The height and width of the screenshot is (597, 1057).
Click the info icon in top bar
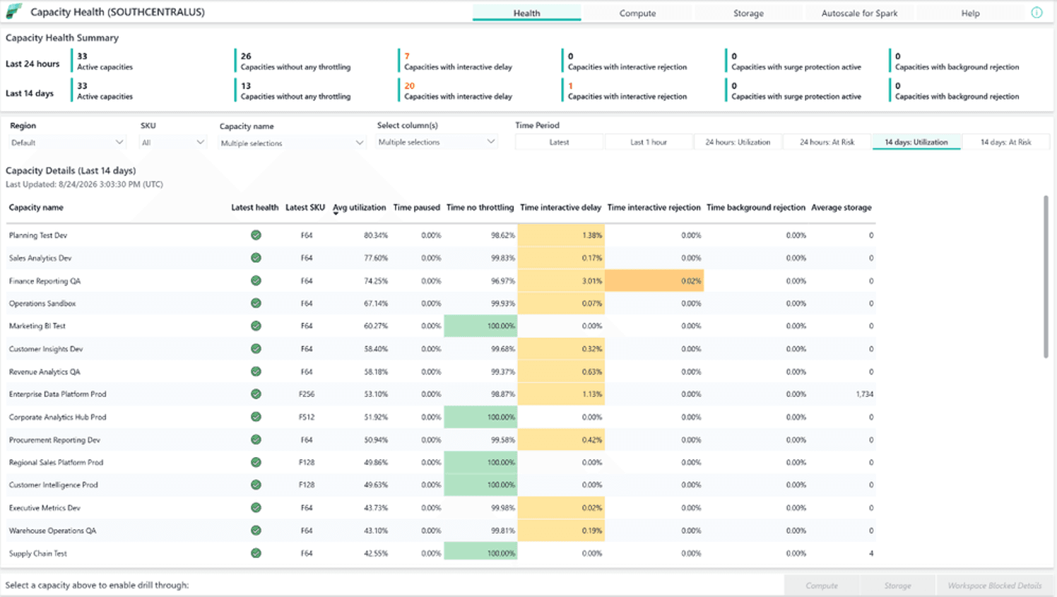(x=1037, y=13)
